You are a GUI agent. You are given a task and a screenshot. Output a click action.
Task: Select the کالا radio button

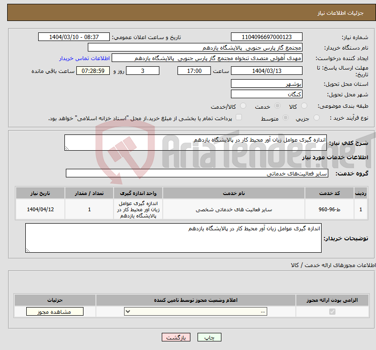point(304,106)
